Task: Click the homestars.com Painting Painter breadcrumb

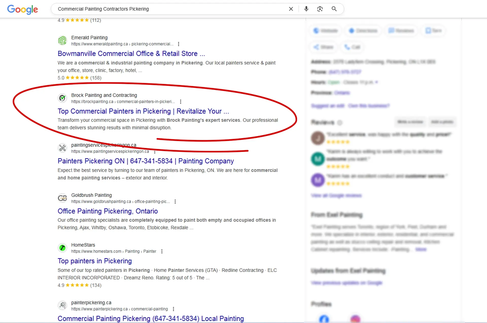Action: click(114, 251)
